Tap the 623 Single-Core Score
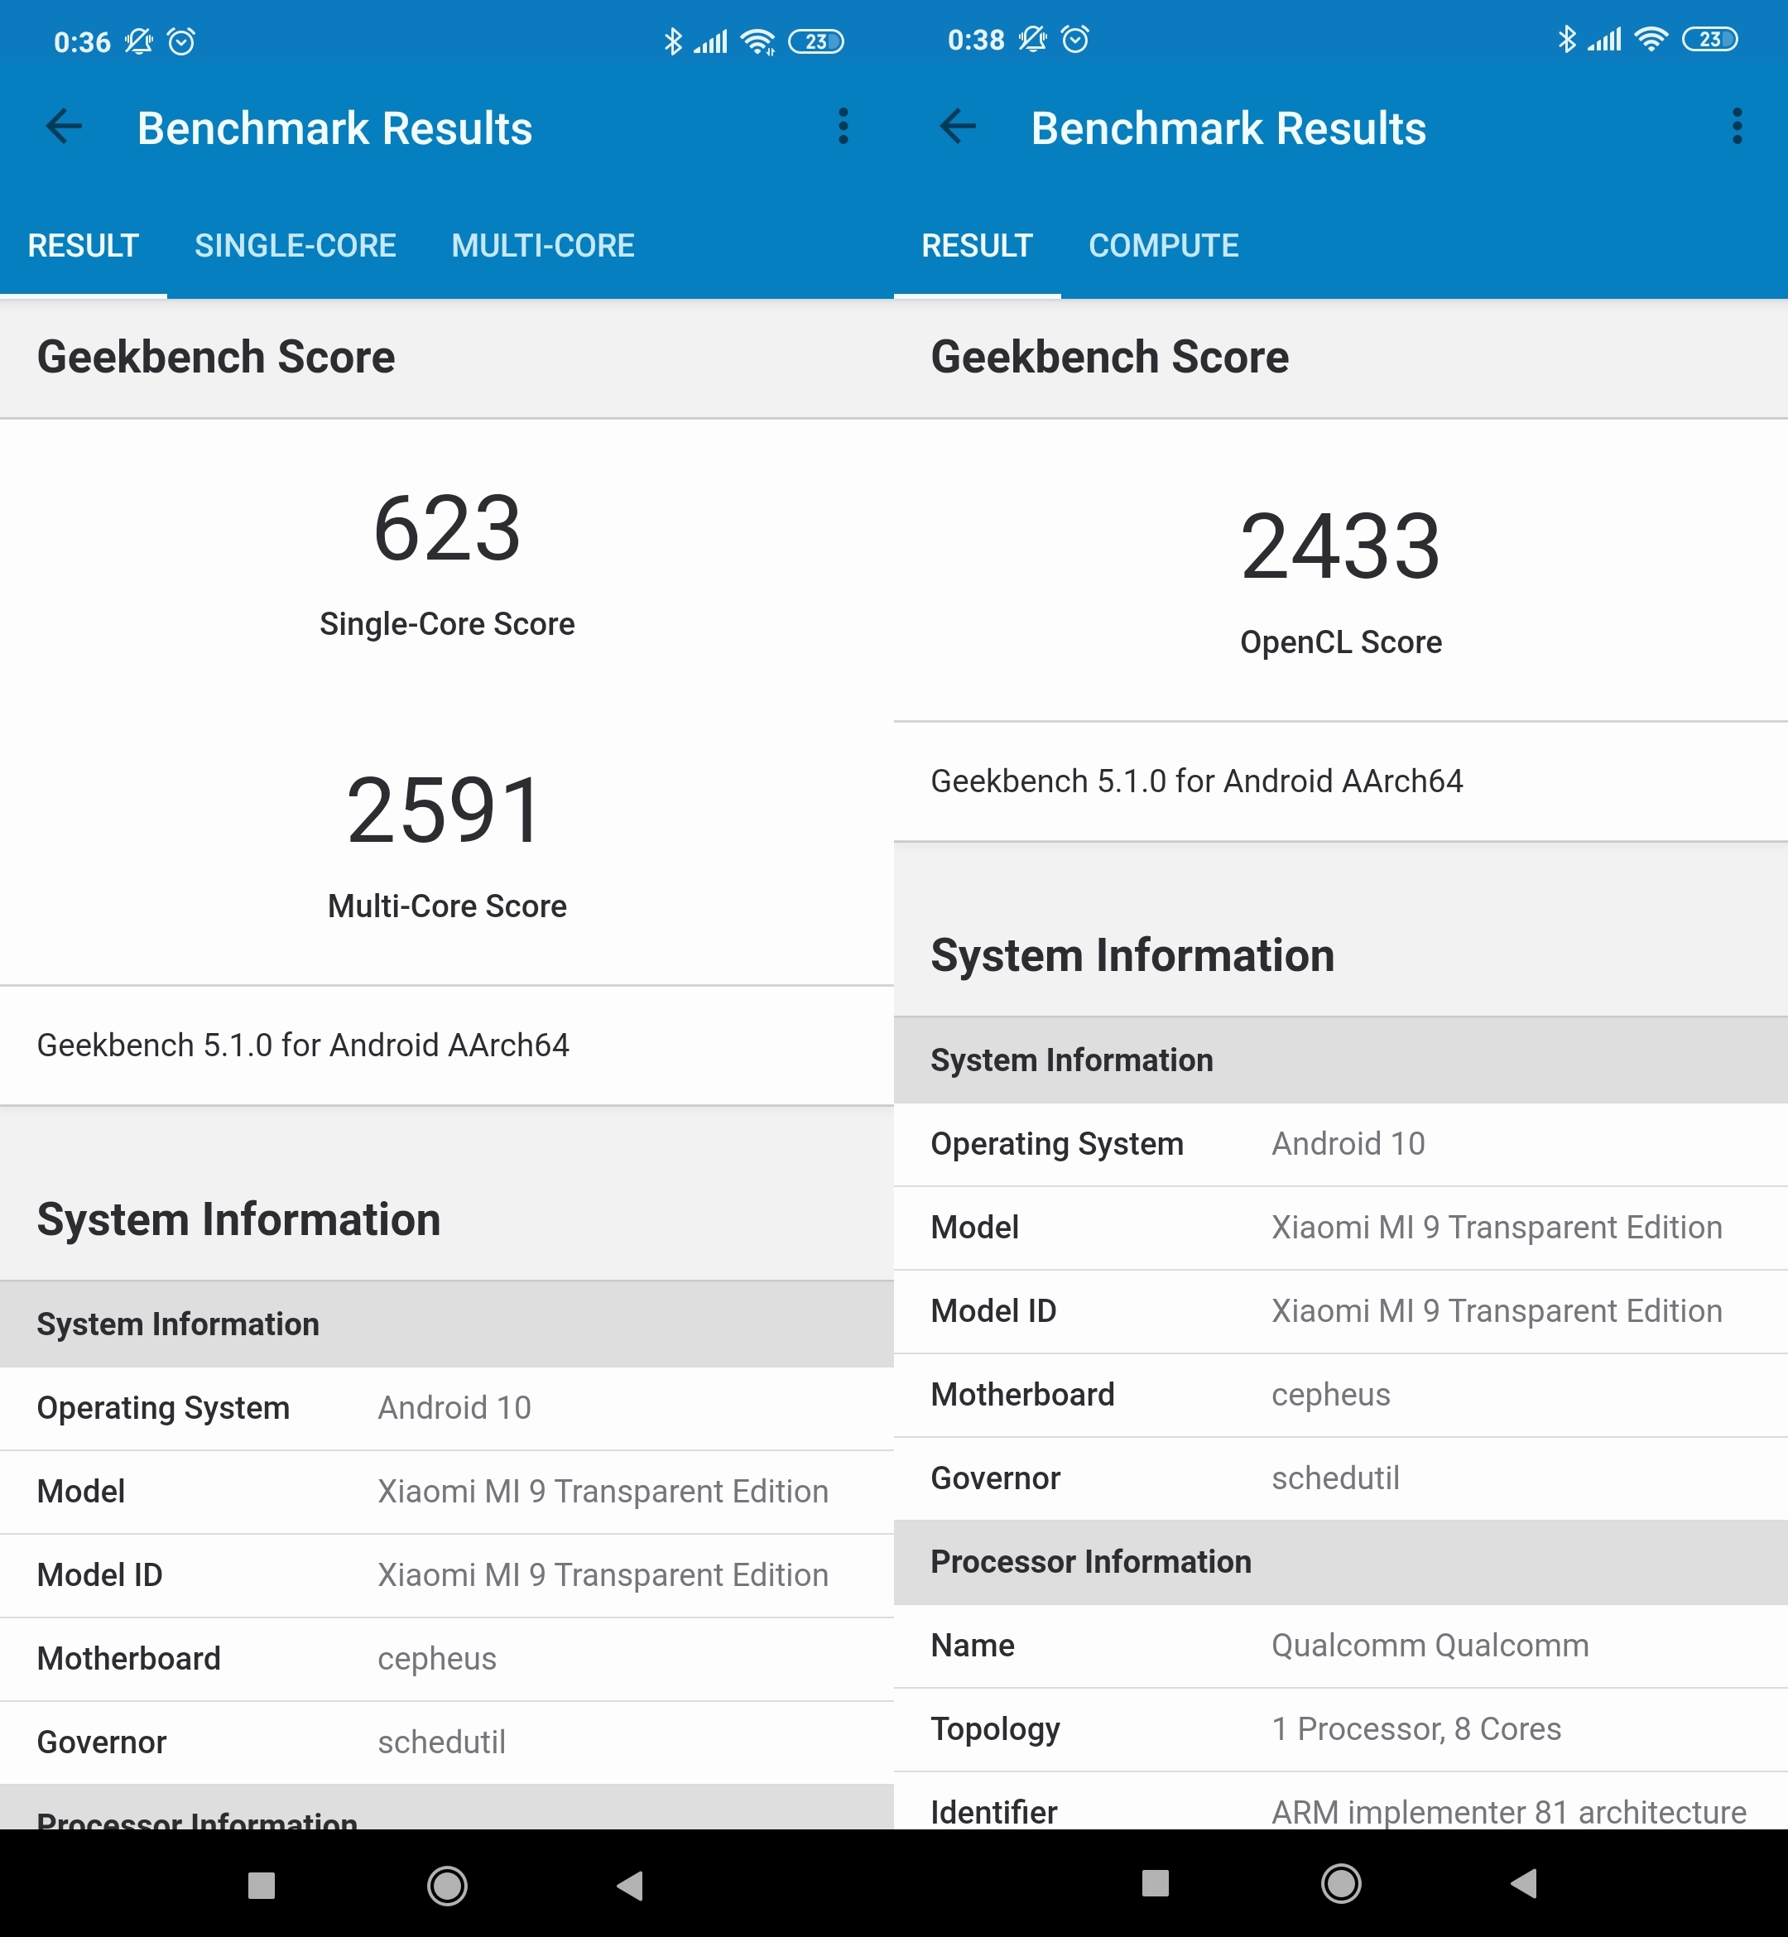The width and height of the screenshot is (1788, 1937). pos(446,529)
